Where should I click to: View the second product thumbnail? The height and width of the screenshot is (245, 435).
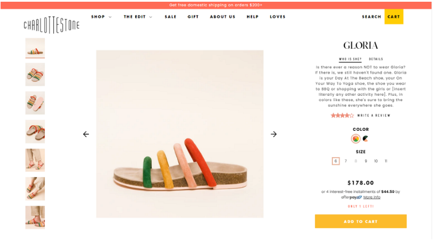pyautogui.click(x=35, y=74)
